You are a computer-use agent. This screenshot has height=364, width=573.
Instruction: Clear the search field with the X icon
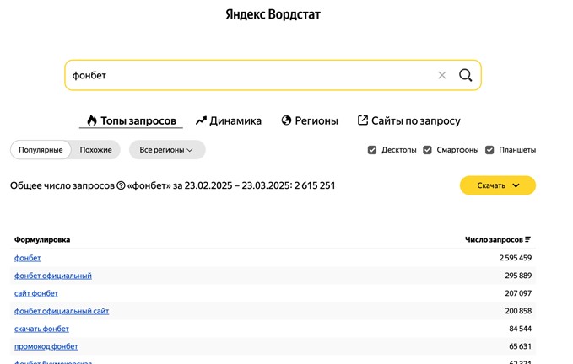tap(442, 75)
